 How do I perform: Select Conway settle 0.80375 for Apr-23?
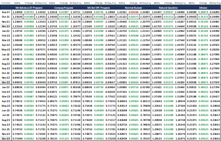tap(52, 101)
